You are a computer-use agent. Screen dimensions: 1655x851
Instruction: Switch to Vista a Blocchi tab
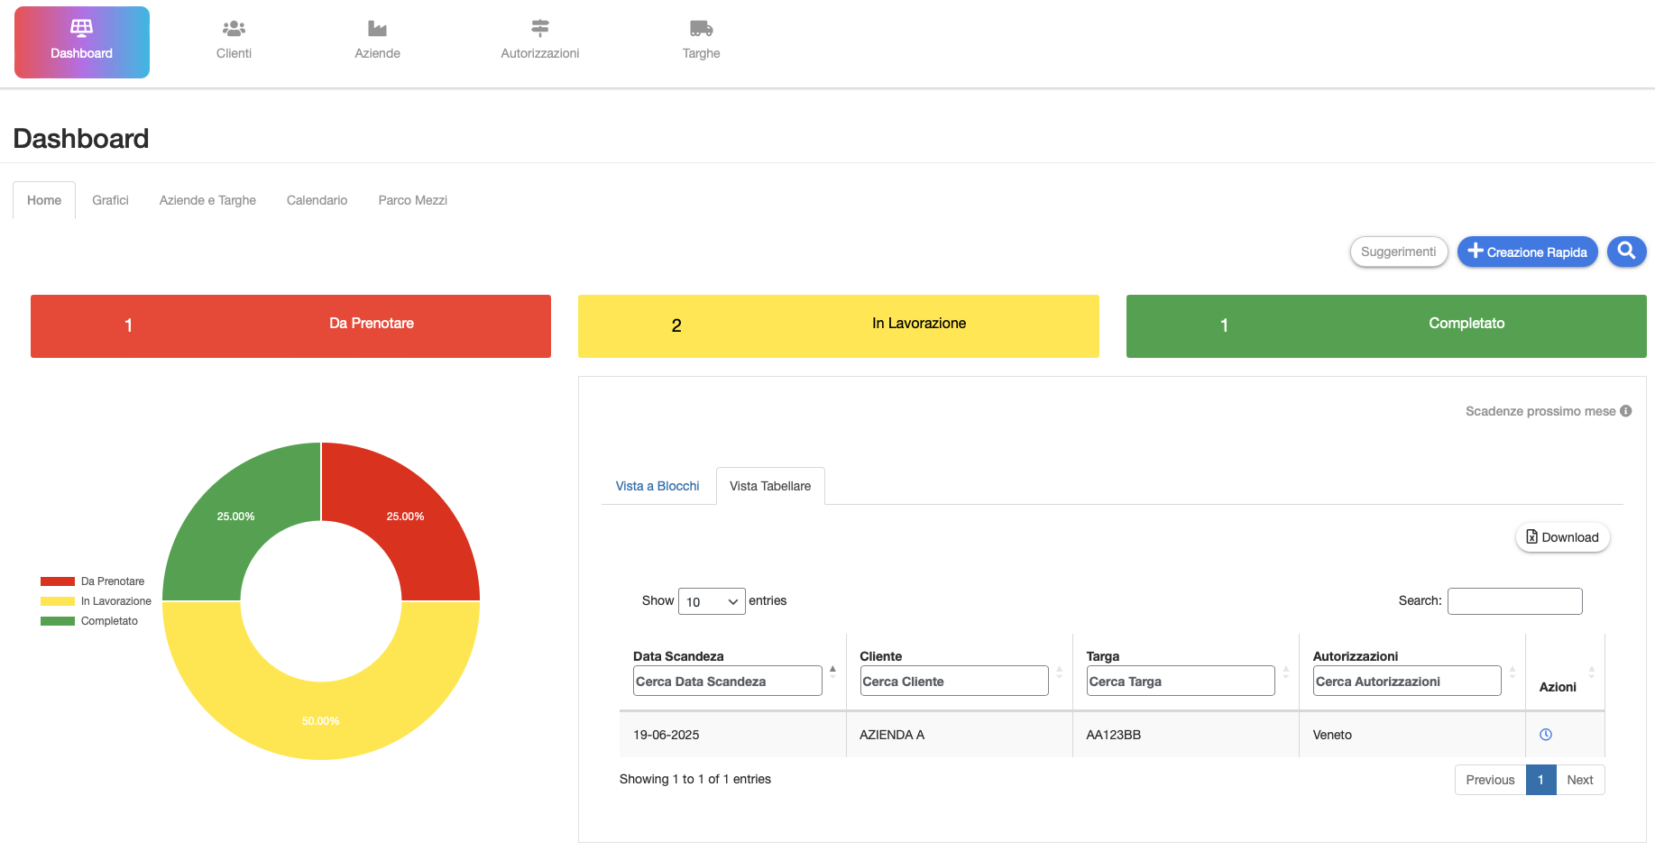tap(657, 486)
